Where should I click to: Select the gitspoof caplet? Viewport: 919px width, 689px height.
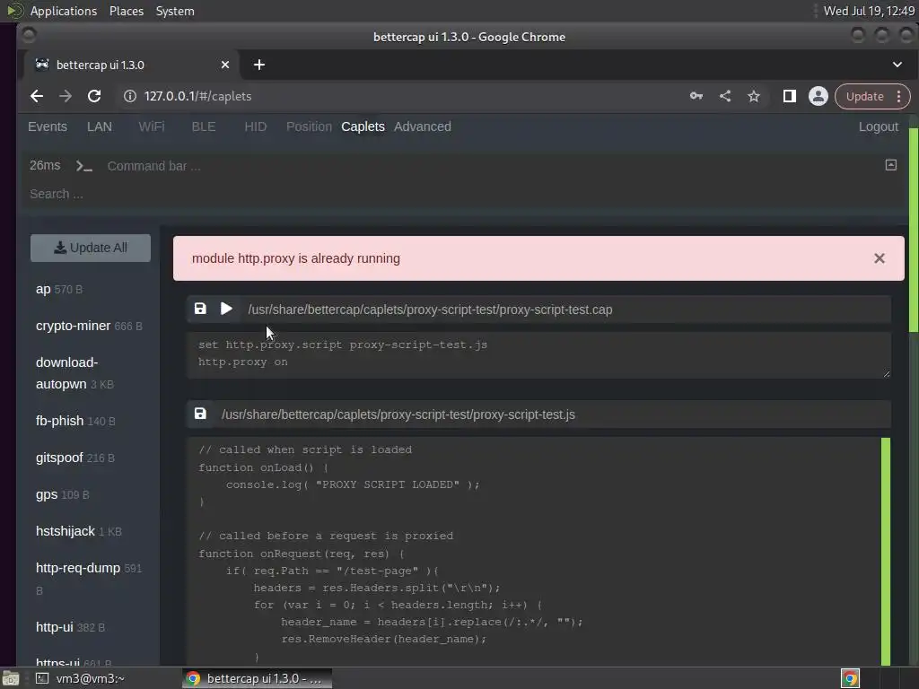(75, 458)
